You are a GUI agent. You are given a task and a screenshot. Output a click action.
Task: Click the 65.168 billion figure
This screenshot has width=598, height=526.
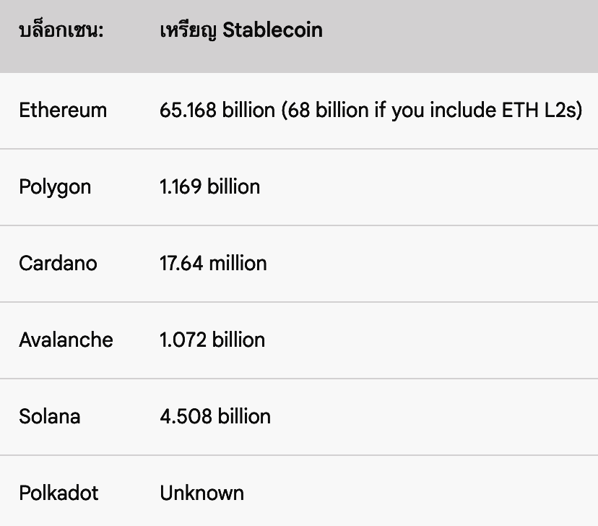point(217,111)
